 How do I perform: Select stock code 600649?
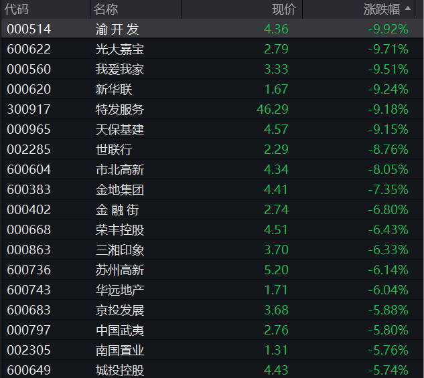[x=29, y=370]
